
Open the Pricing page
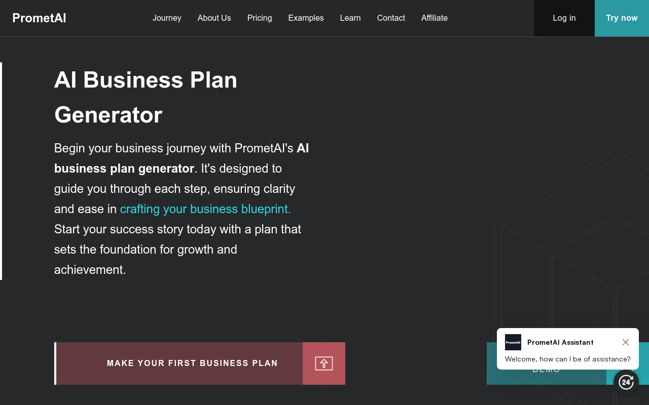260,18
